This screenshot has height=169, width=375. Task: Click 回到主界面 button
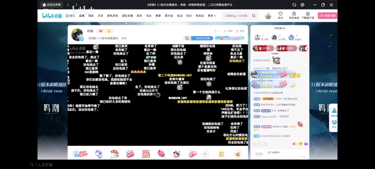click(x=51, y=5)
